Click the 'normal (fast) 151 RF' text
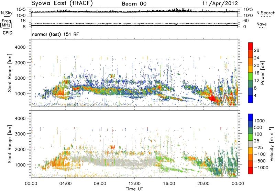This screenshot has height=191, width=275. pyautogui.click(x=55, y=34)
